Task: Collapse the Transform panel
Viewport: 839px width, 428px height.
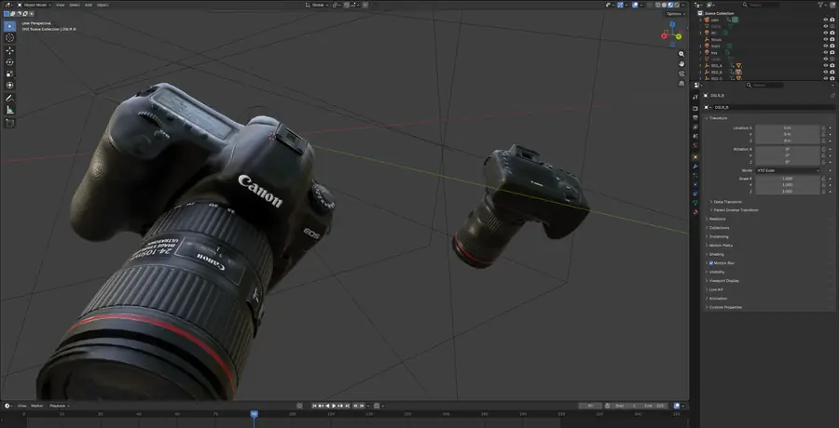Action: pos(718,117)
